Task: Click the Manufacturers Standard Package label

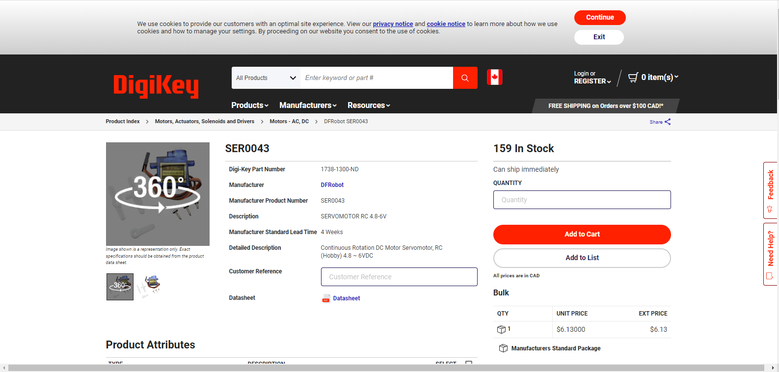Action: 556,348
